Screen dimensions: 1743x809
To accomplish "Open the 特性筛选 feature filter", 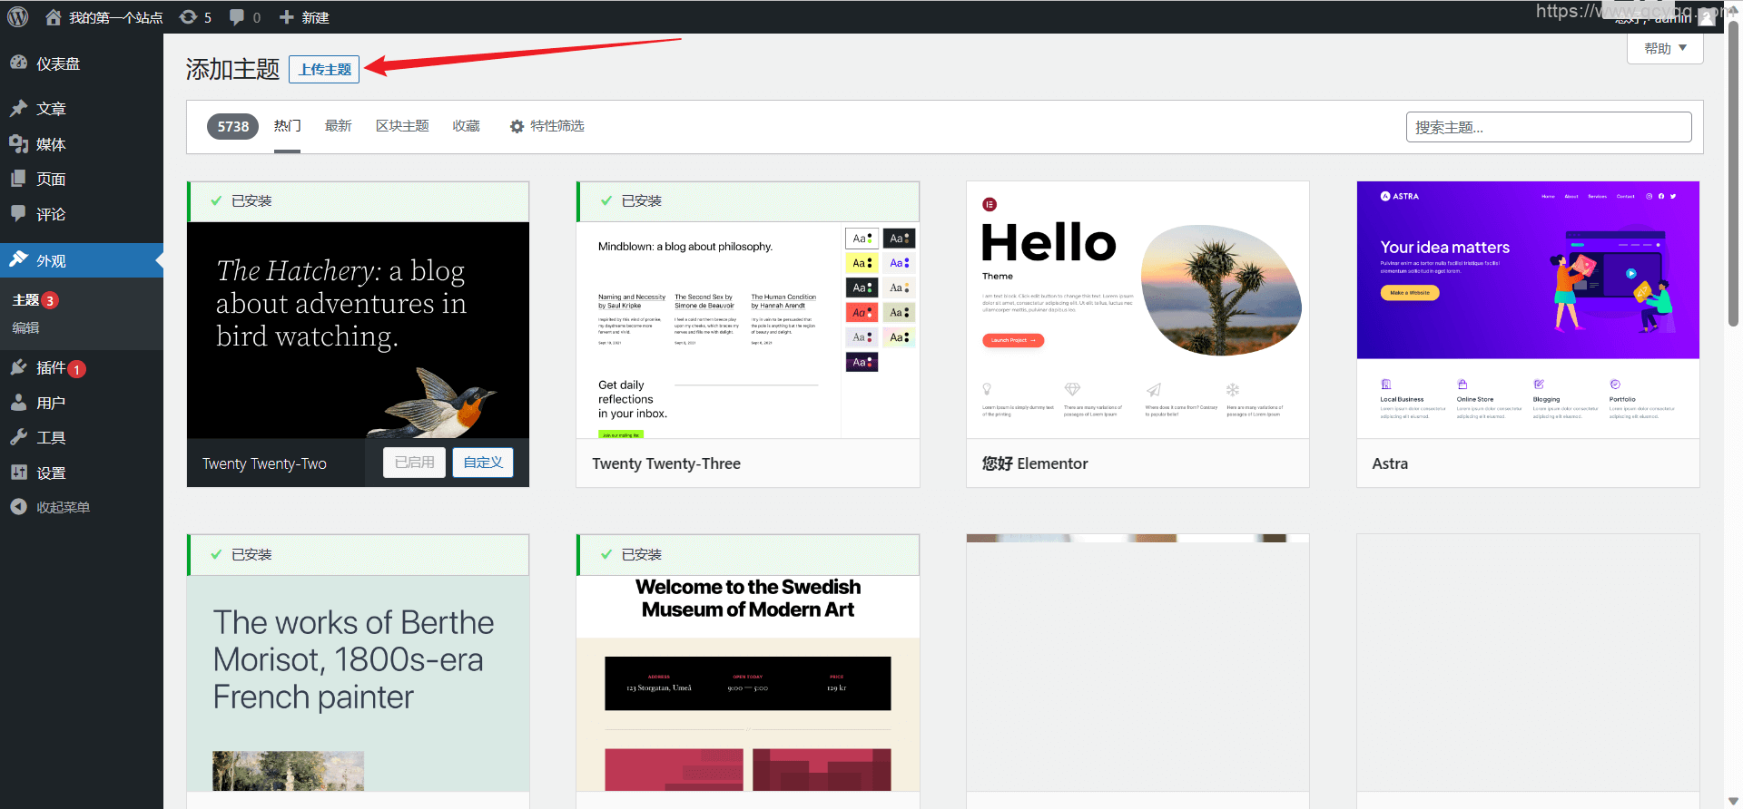I will (x=547, y=126).
